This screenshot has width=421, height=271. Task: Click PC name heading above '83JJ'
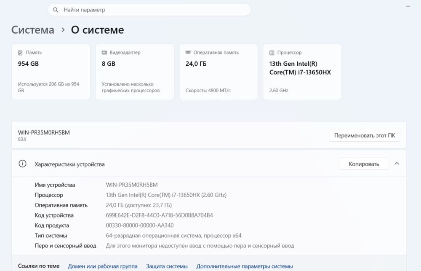44,132
